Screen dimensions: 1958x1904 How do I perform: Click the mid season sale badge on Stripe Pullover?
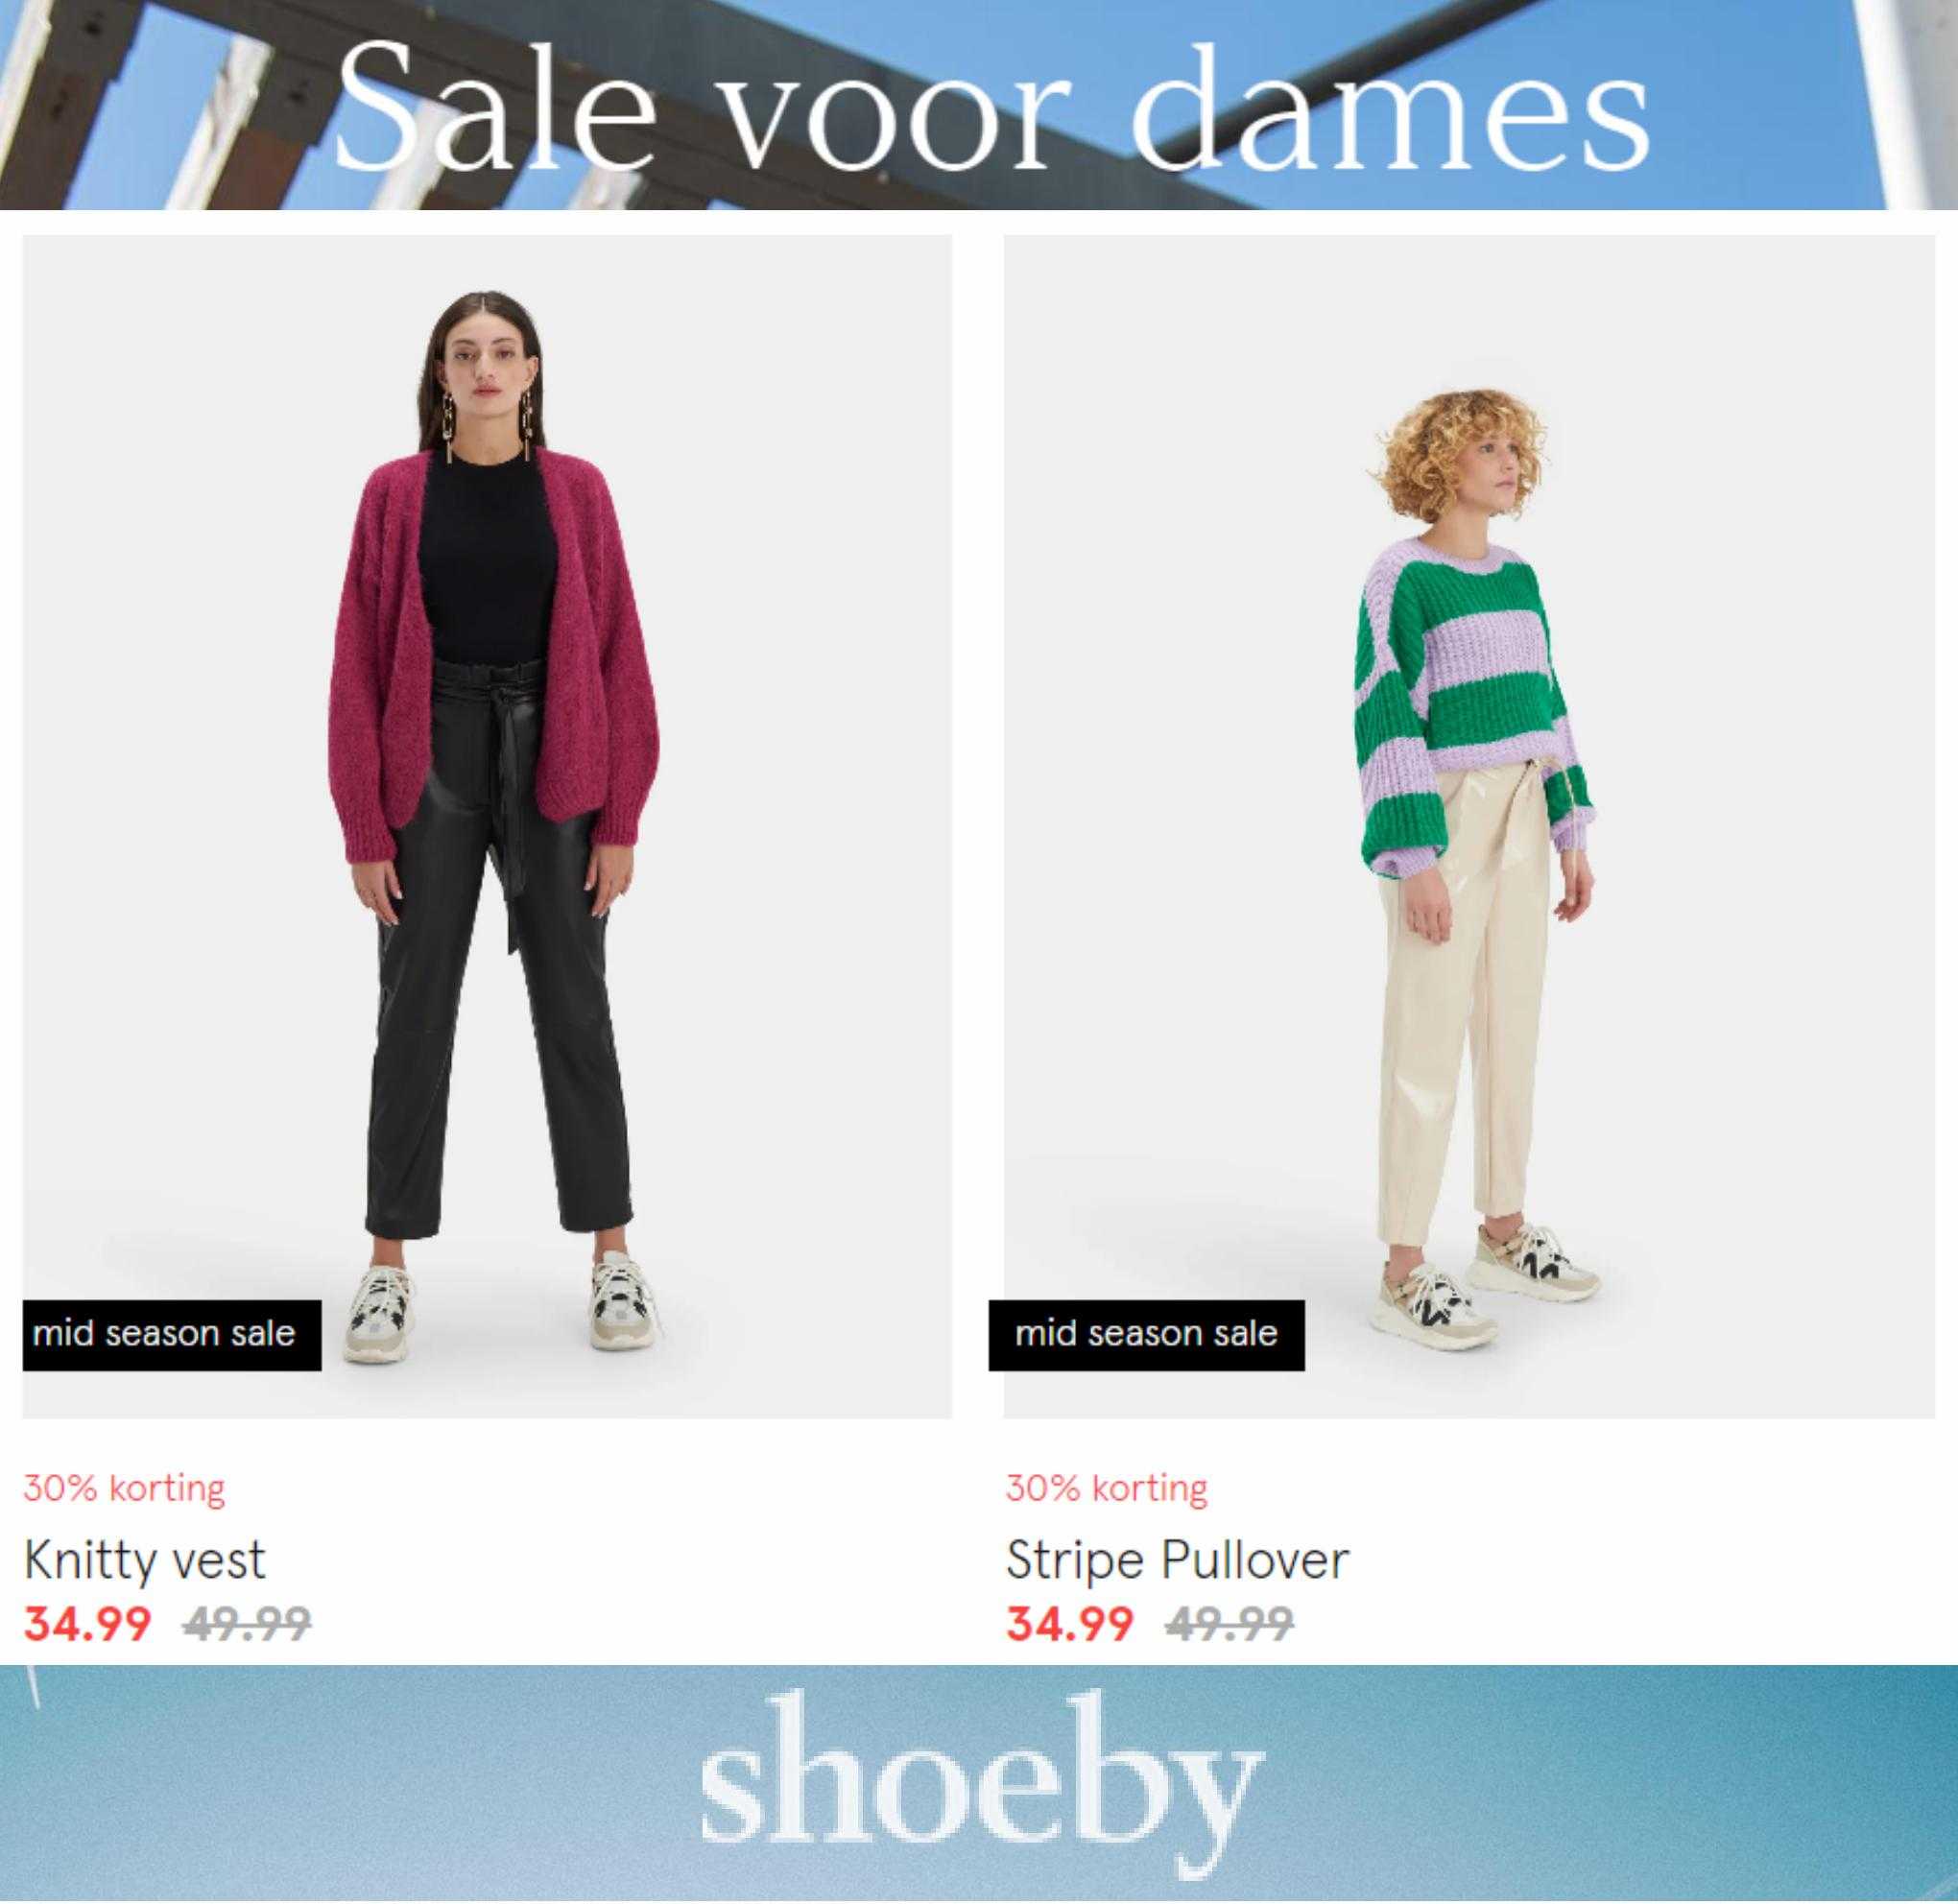tap(1147, 1335)
